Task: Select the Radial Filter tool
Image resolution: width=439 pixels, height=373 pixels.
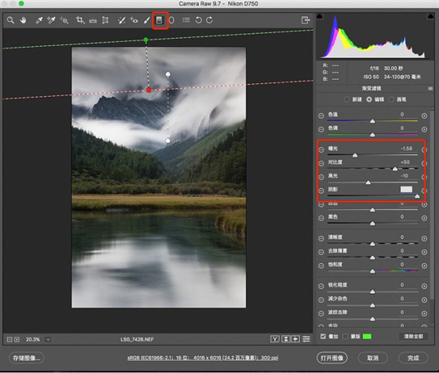Action: [x=171, y=21]
